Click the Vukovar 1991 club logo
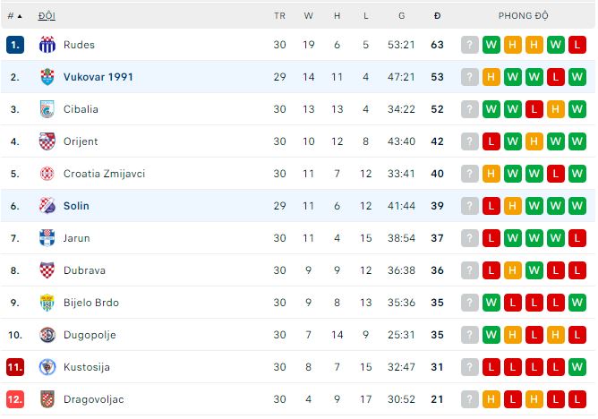The width and height of the screenshot is (598, 419). [47, 77]
